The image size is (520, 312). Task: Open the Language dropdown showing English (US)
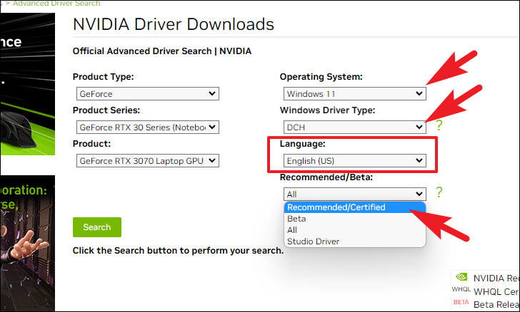[354, 160]
